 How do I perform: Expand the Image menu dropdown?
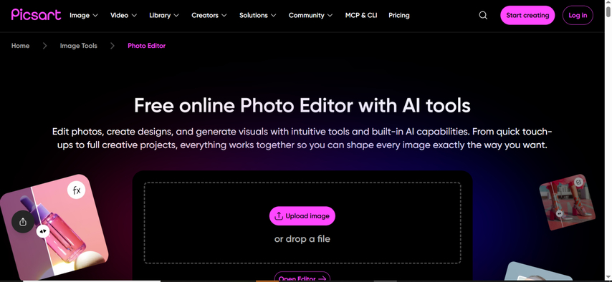point(84,15)
